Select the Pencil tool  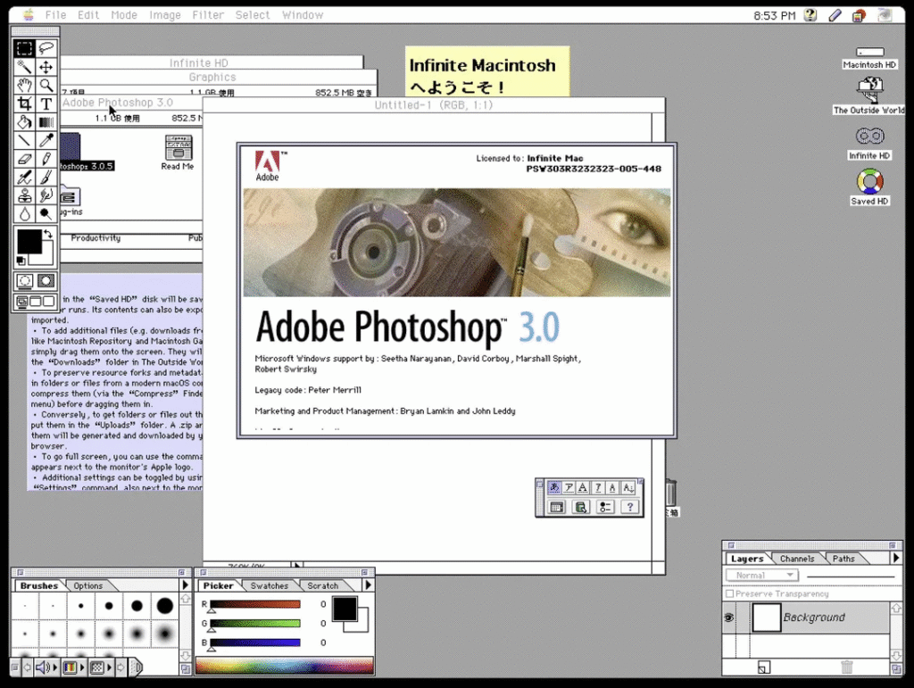(46, 159)
